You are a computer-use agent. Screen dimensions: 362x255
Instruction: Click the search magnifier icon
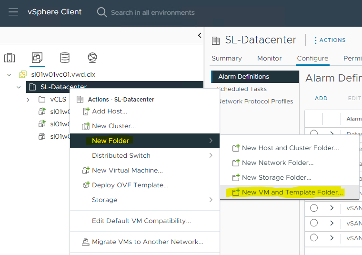click(101, 12)
